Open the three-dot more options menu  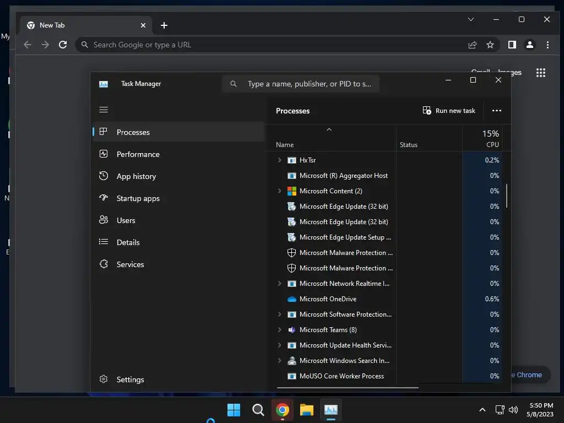coord(496,110)
